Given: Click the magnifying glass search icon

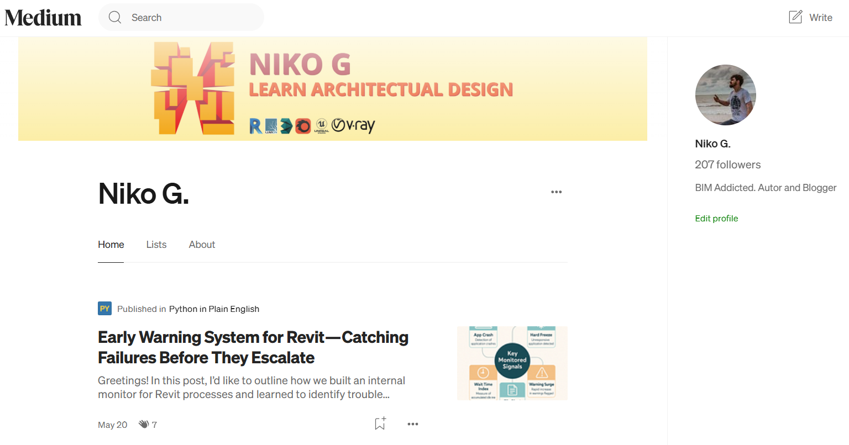Looking at the screenshot, I should [115, 18].
